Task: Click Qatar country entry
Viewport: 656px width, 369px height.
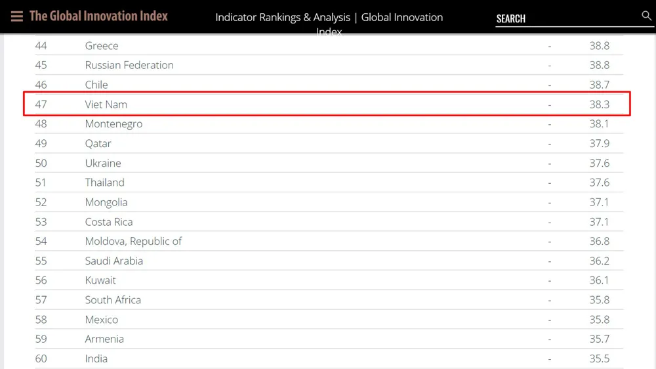Action: point(98,144)
